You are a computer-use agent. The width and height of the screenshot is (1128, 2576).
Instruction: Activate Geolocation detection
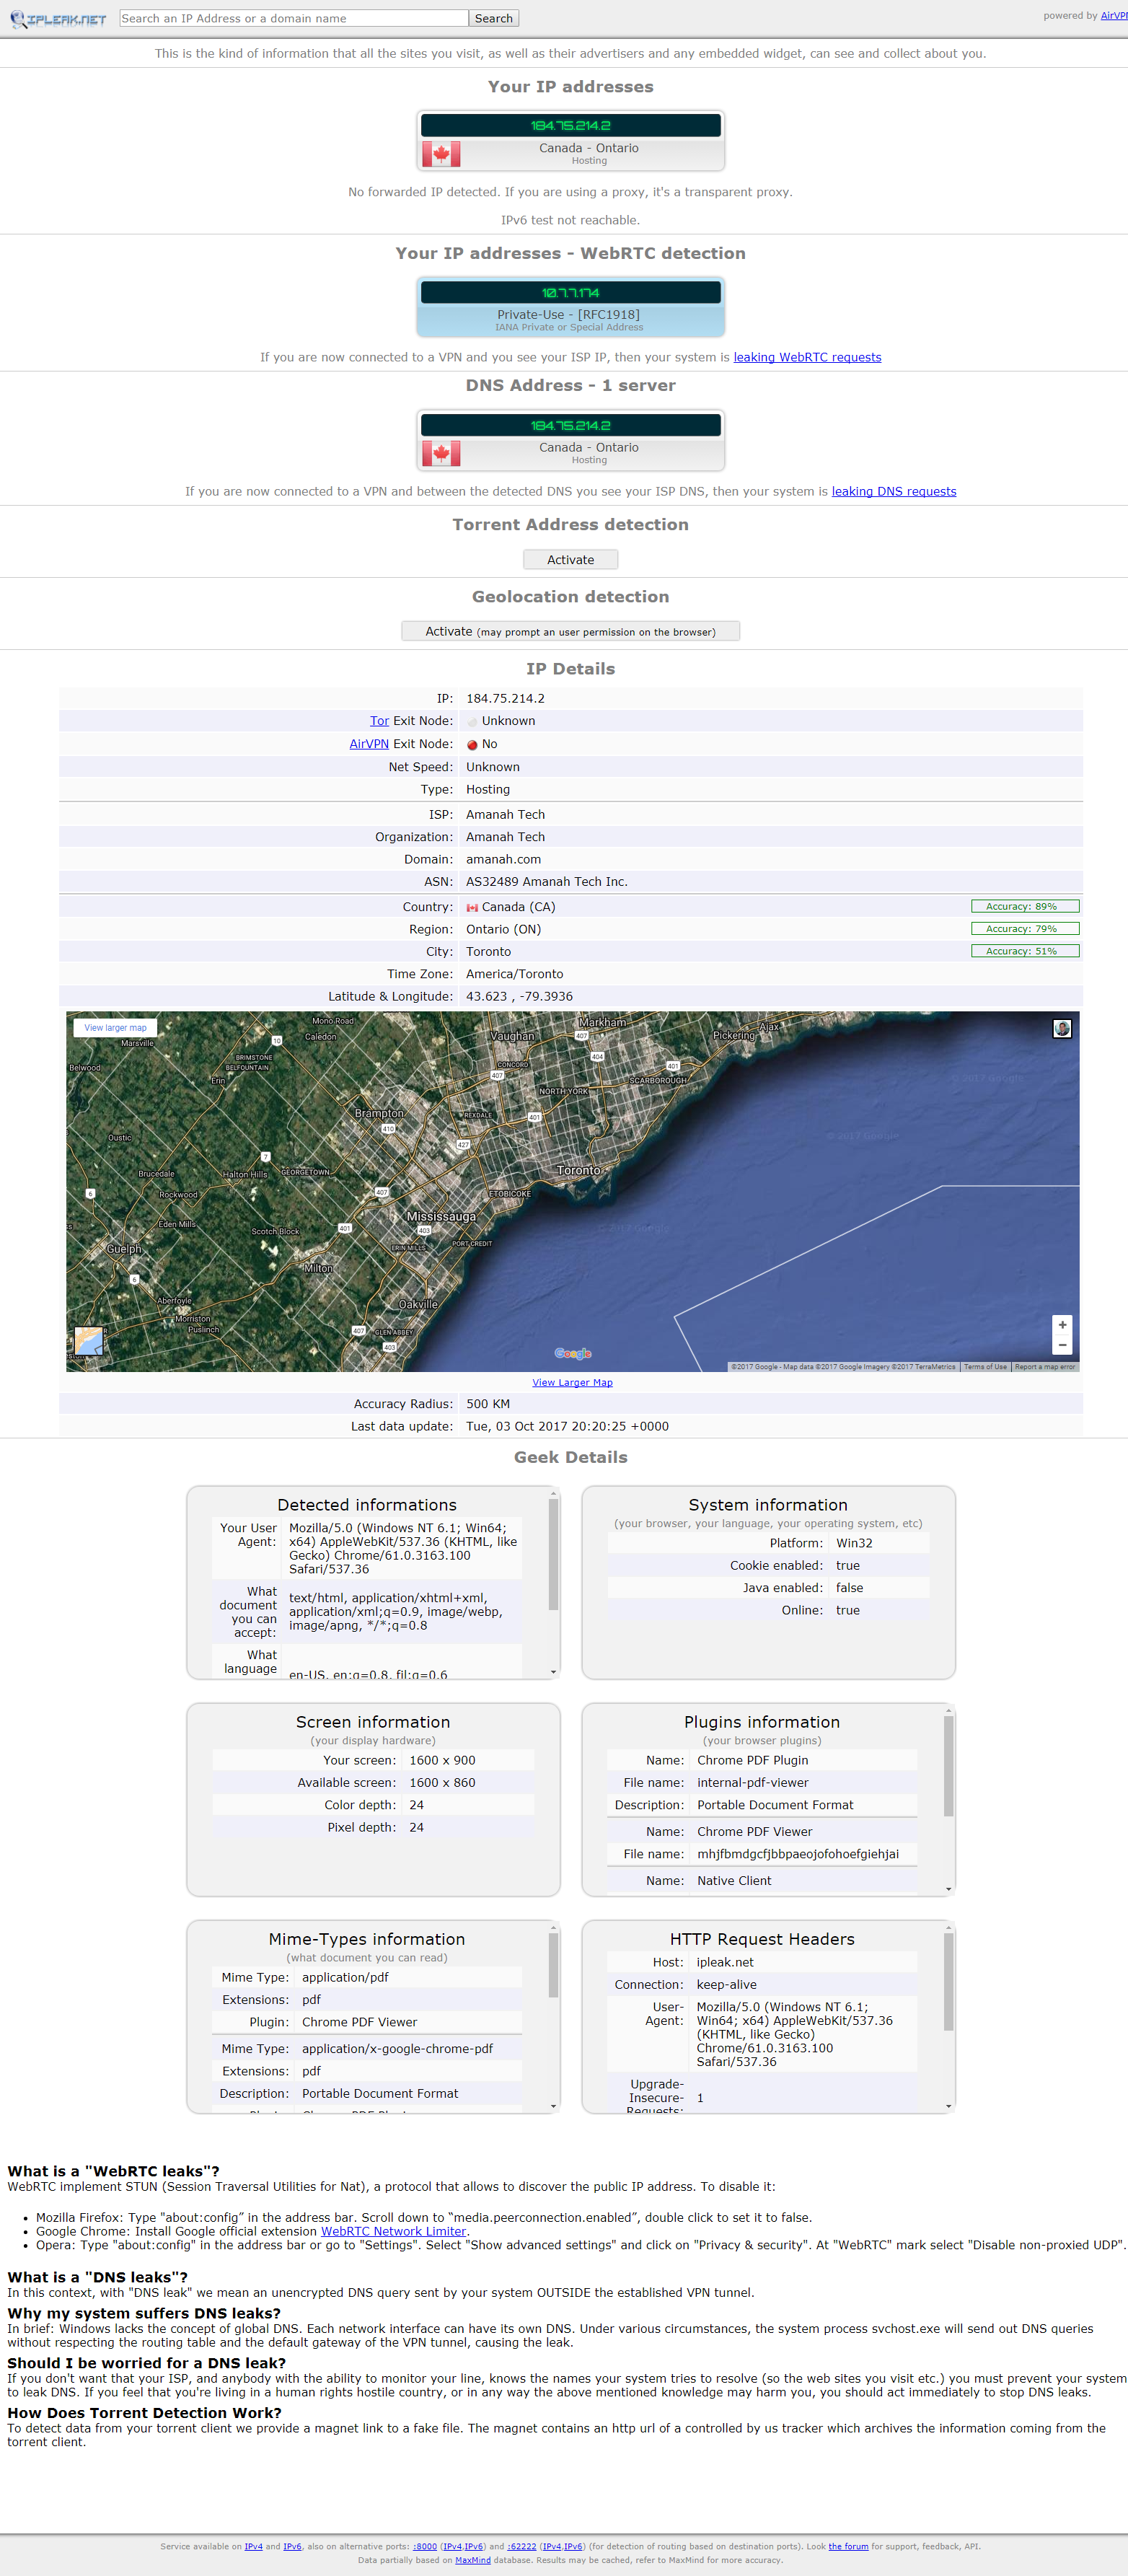(x=571, y=631)
